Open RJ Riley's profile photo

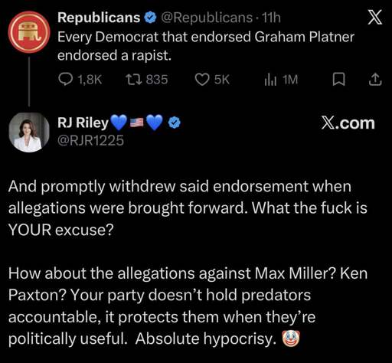tap(29, 132)
